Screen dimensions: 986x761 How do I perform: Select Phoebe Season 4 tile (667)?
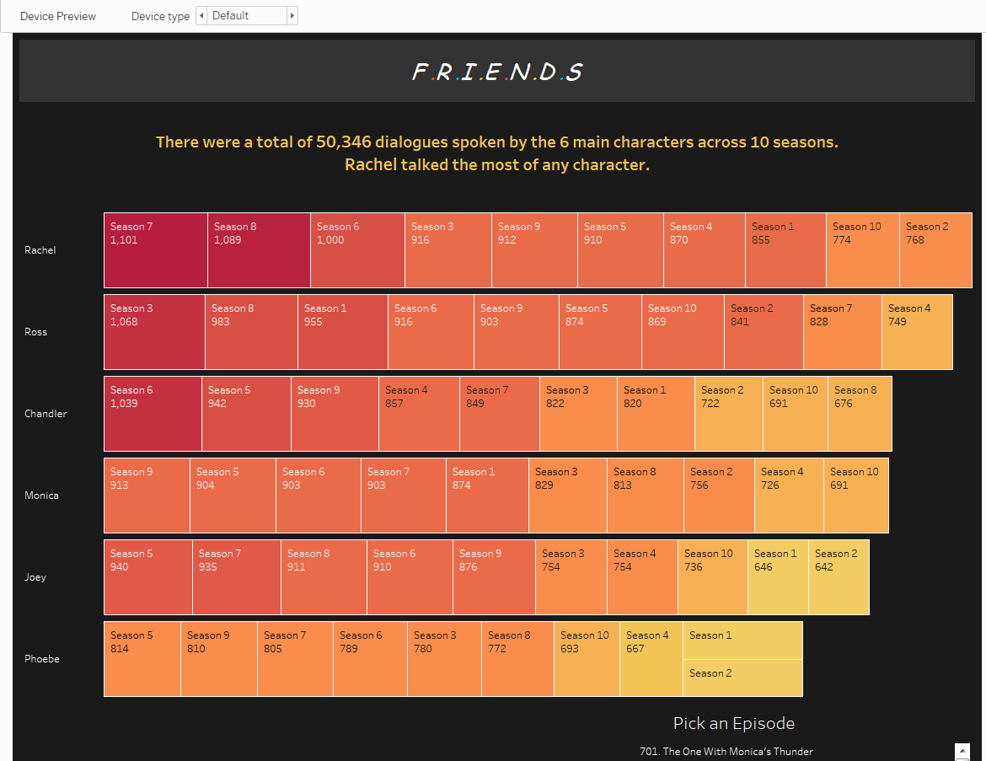click(x=651, y=659)
